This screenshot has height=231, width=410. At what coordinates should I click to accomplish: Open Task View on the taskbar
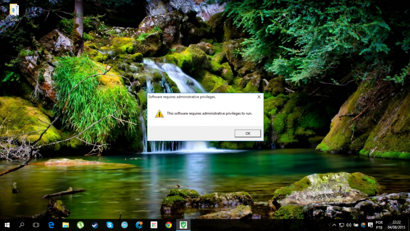36,225
